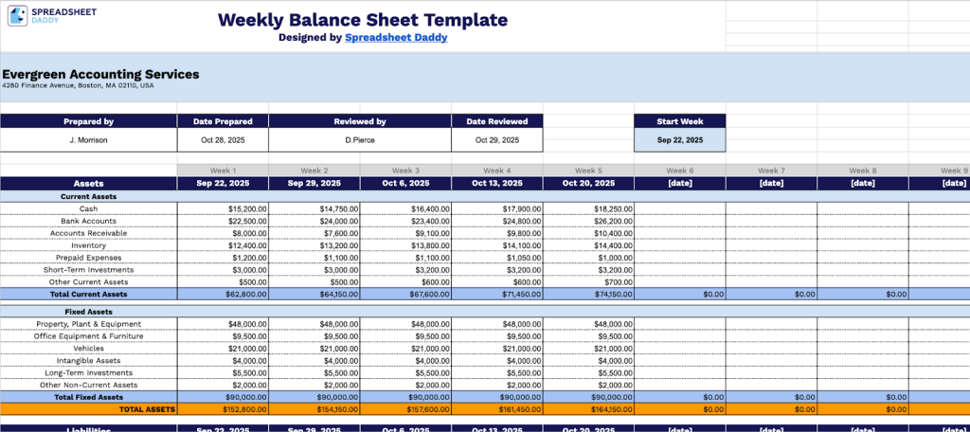
Task: Click the Fixed Assets section heading
Action: (x=88, y=311)
